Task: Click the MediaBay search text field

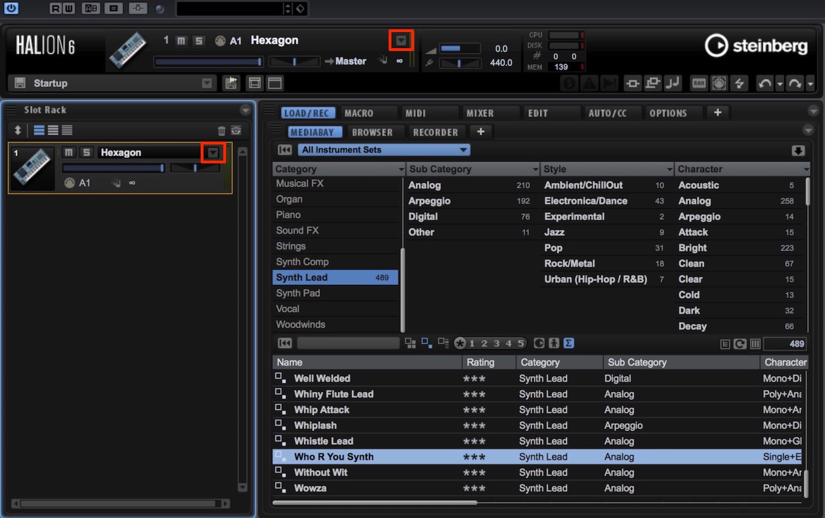Action: click(348, 343)
